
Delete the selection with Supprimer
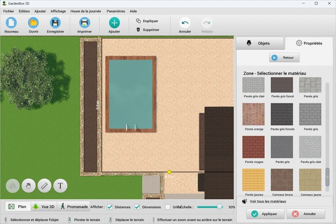148,30
